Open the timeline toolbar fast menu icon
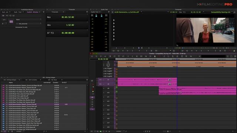This screenshot has height=133, width=237. pos(92,56)
